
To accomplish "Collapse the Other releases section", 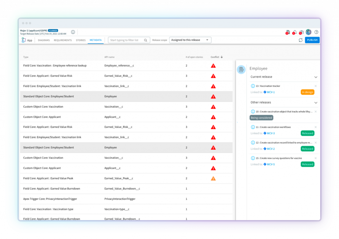I will (x=315, y=103).
